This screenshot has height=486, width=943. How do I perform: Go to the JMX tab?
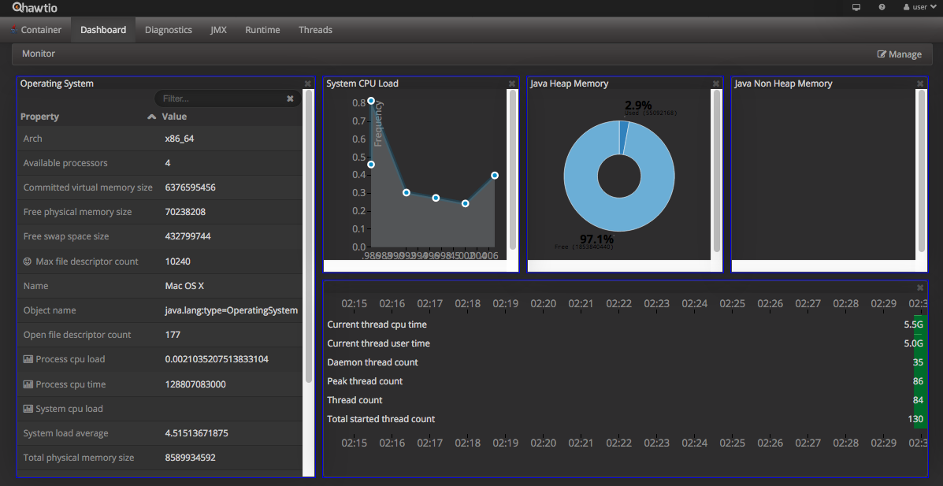click(x=218, y=29)
